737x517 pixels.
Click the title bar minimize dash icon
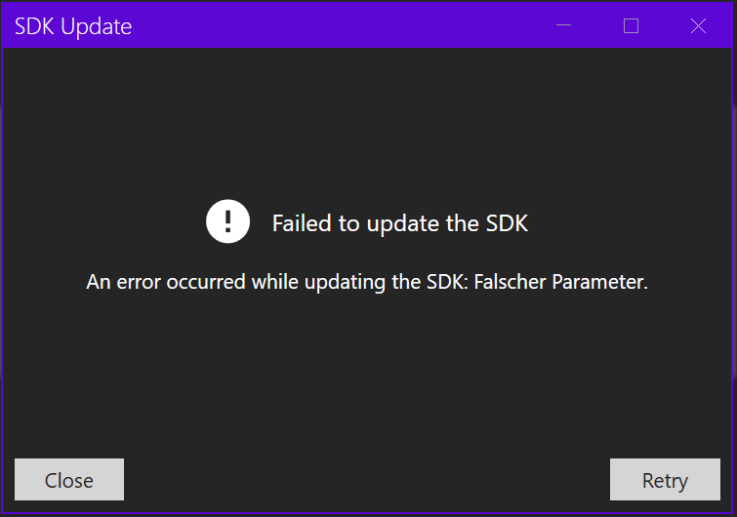pos(563,26)
